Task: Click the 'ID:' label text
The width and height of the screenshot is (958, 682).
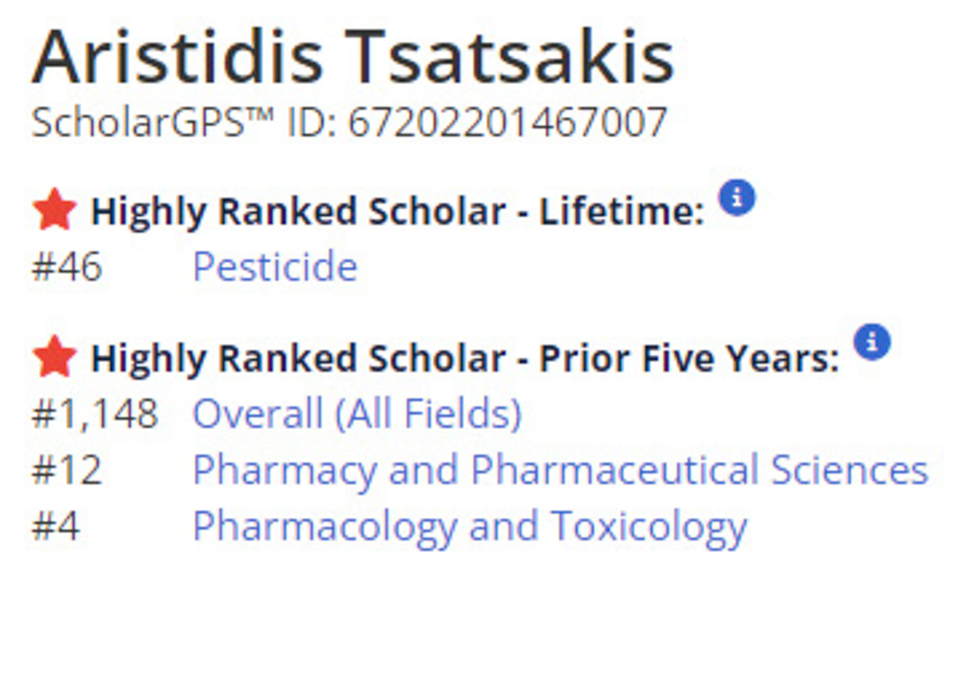Action: point(311,123)
